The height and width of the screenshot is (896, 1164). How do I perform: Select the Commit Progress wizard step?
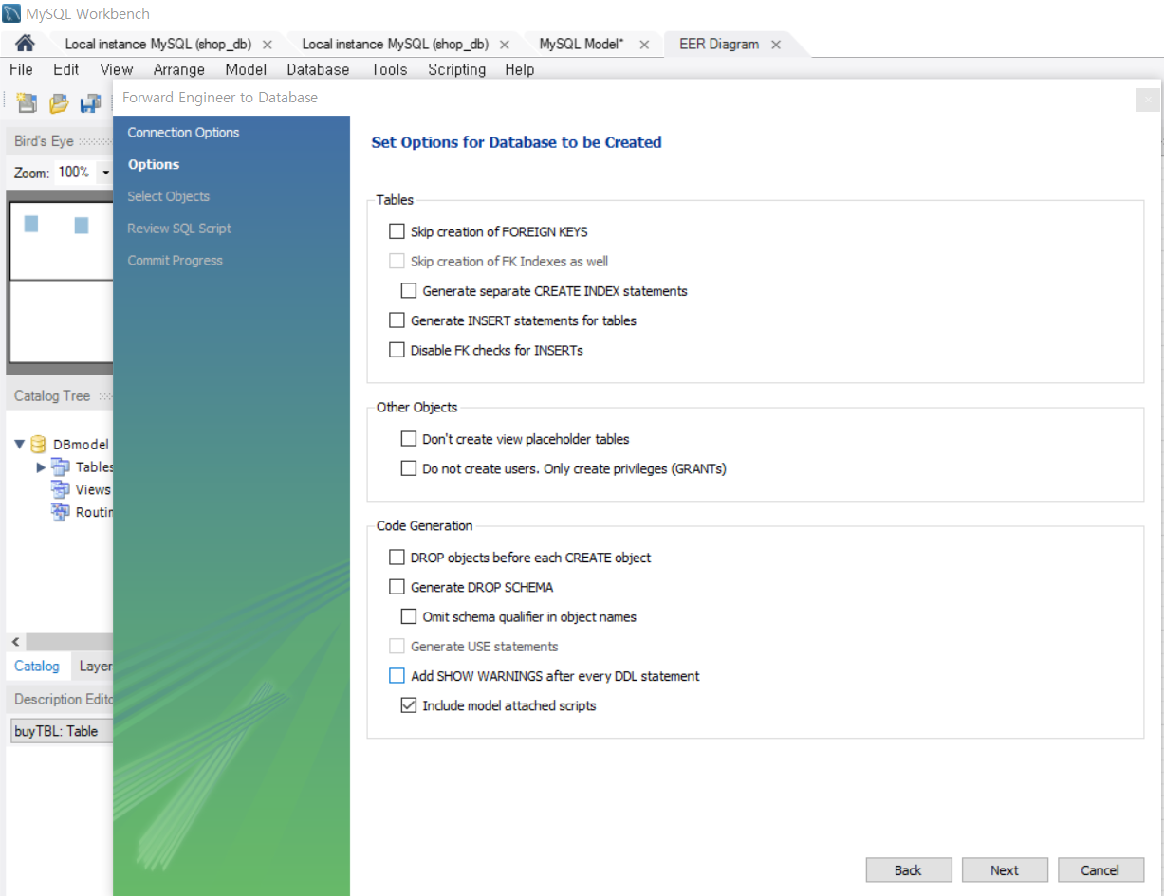[176, 260]
